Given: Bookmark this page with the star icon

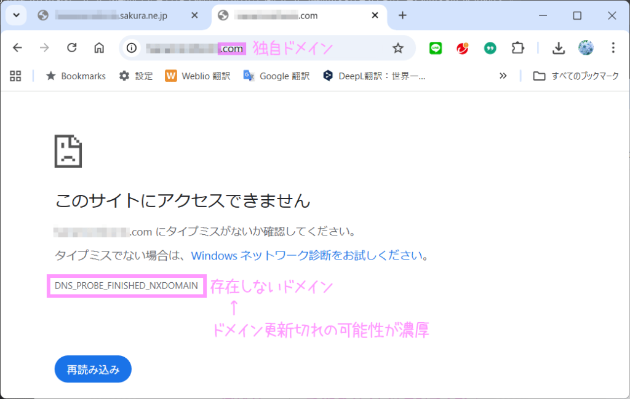Looking at the screenshot, I should [x=398, y=48].
